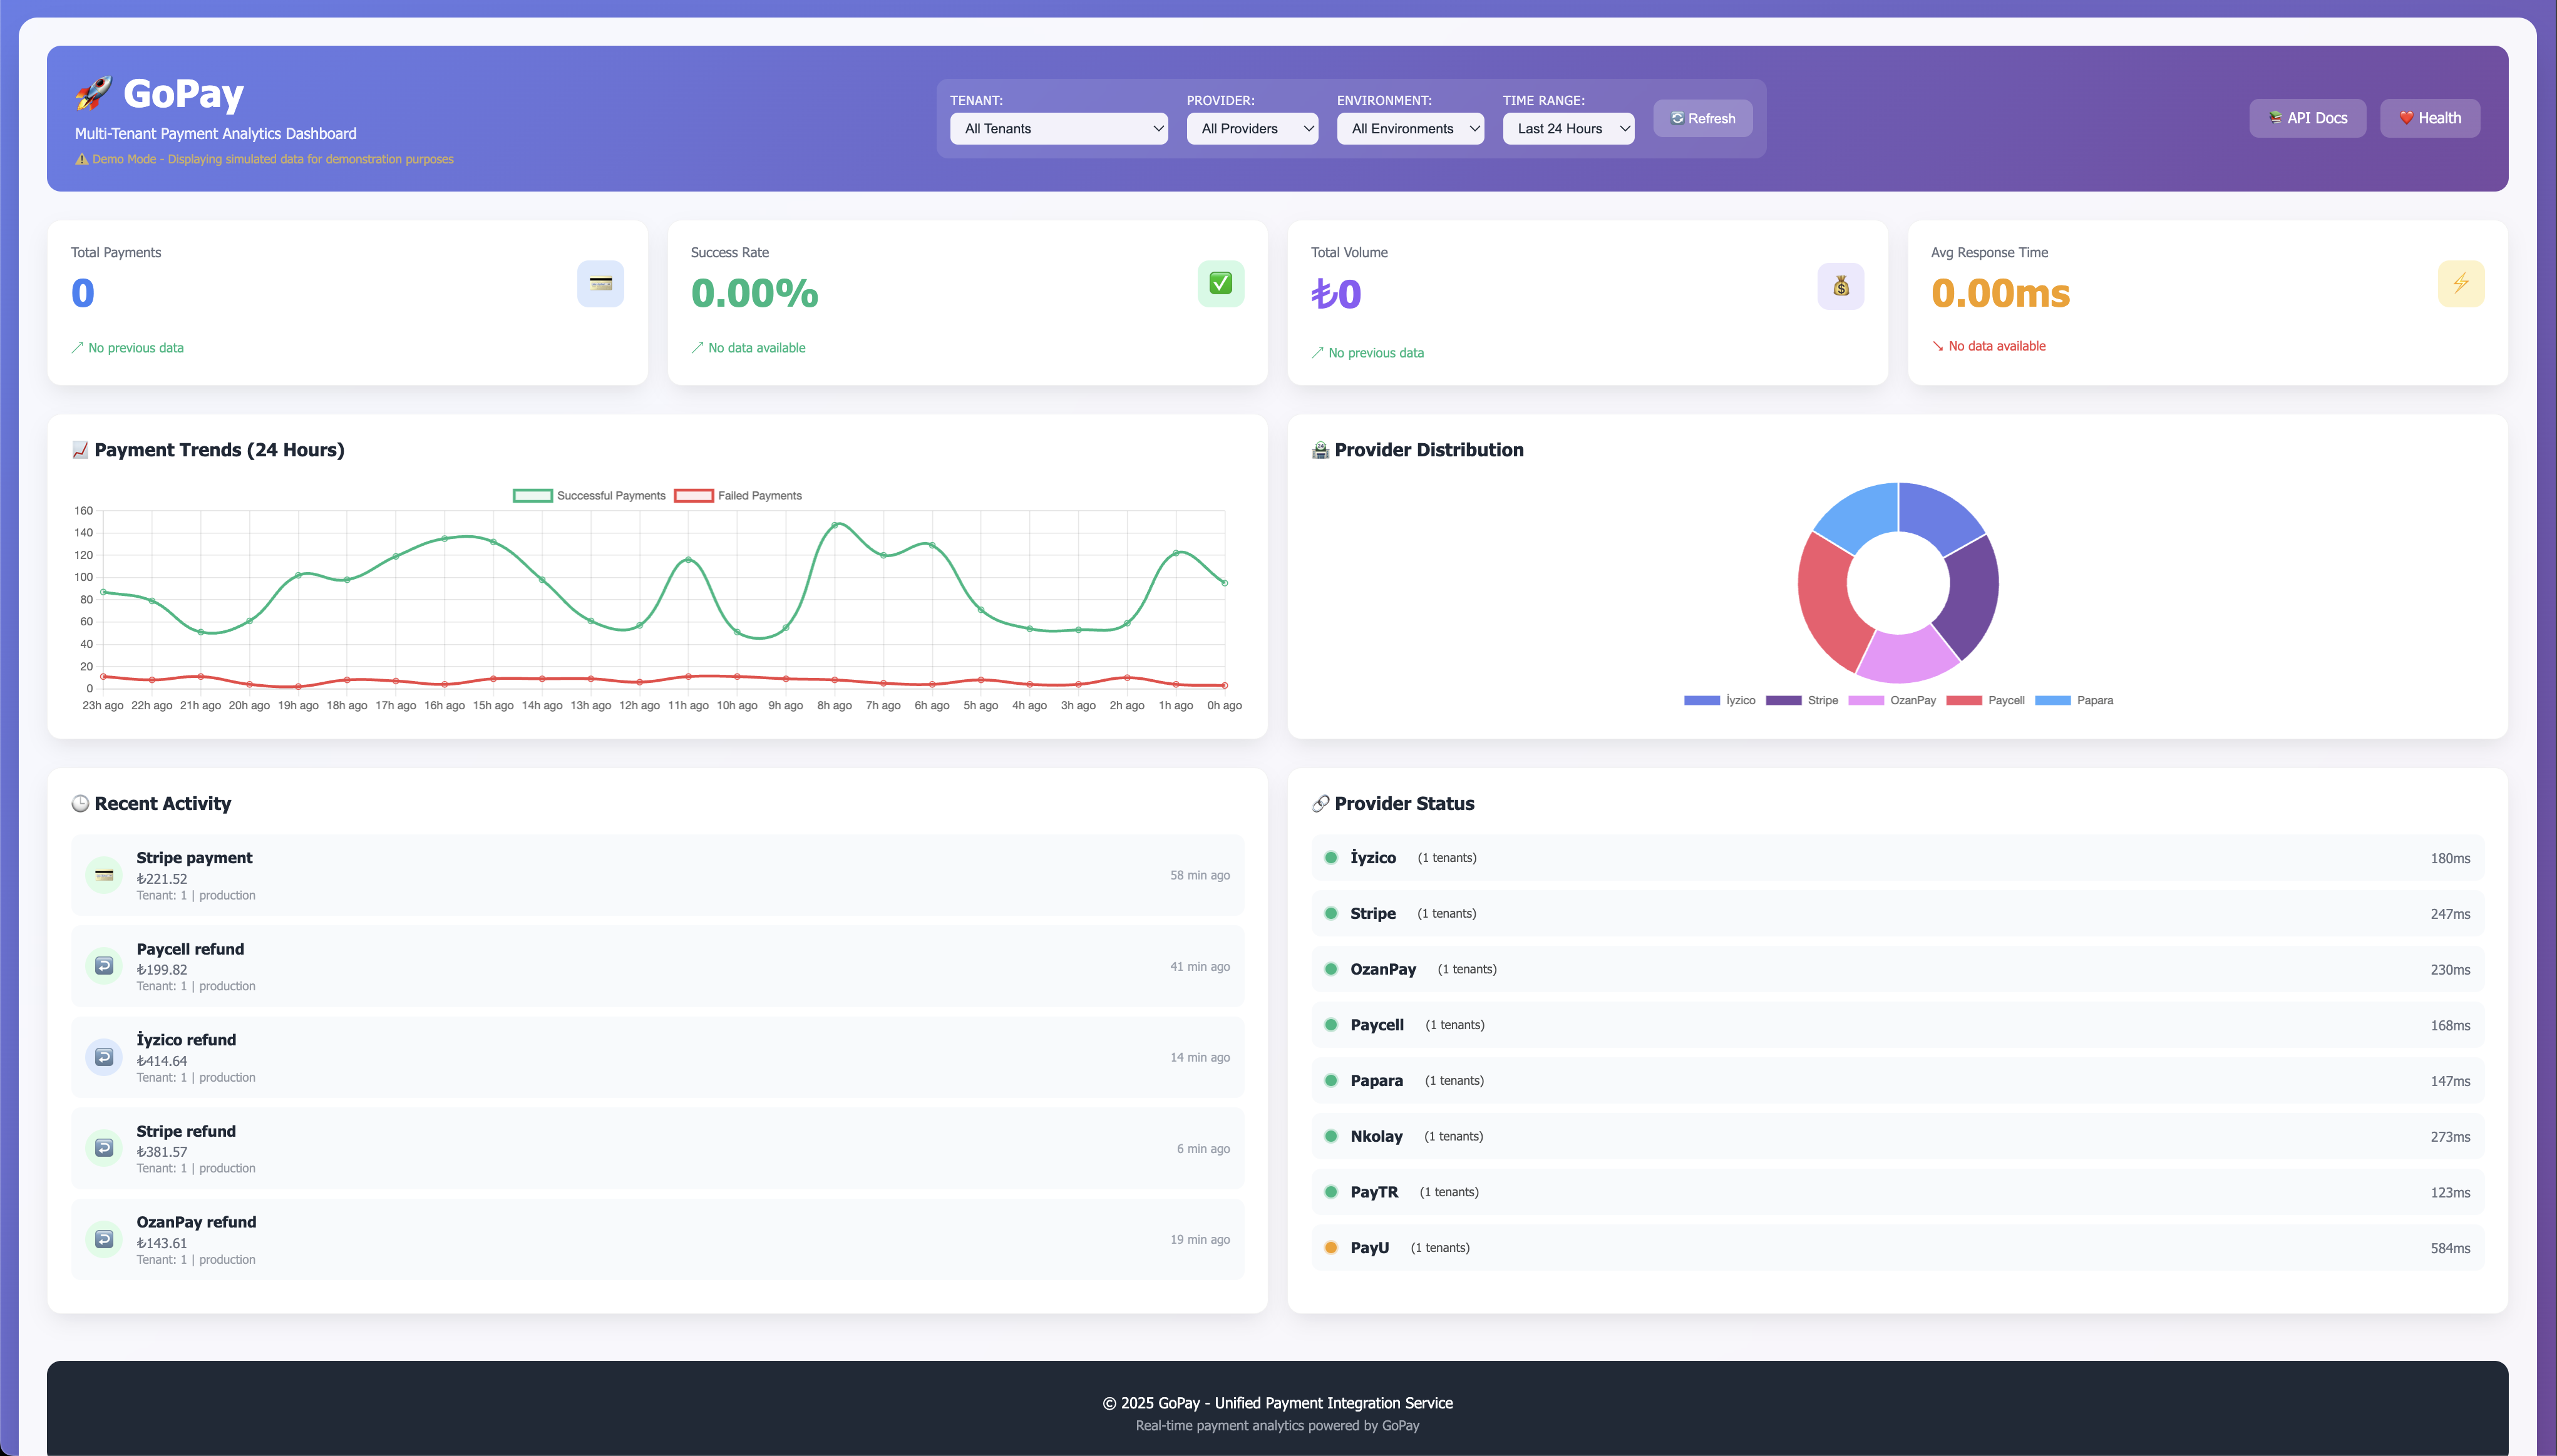Expand the Time Range dropdown
2557x1456 pixels.
[1568, 129]
